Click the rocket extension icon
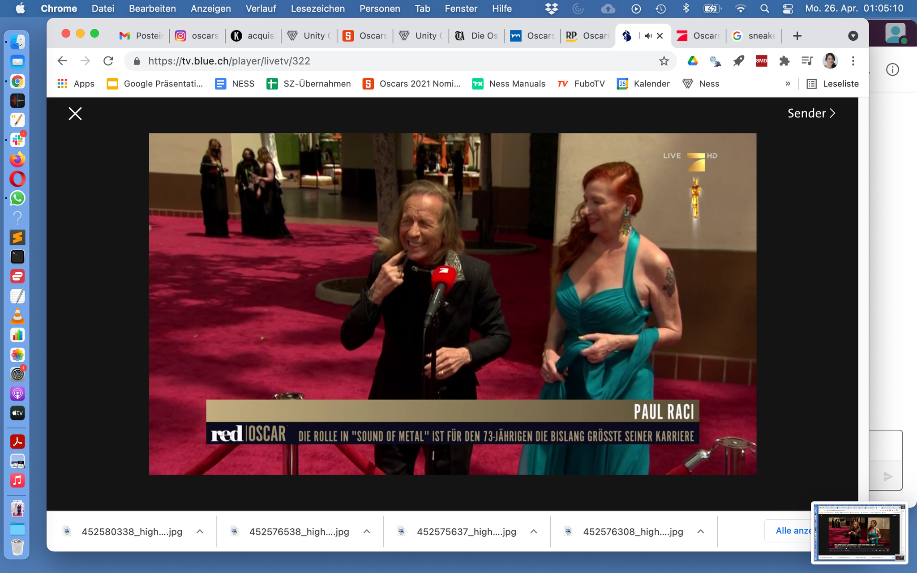917x573 pixels. coord(738,61)
